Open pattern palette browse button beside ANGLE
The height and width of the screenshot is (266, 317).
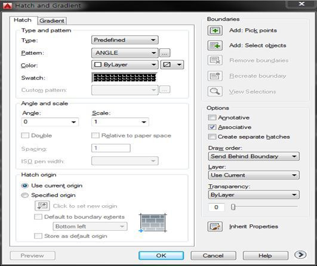point(165,53)
